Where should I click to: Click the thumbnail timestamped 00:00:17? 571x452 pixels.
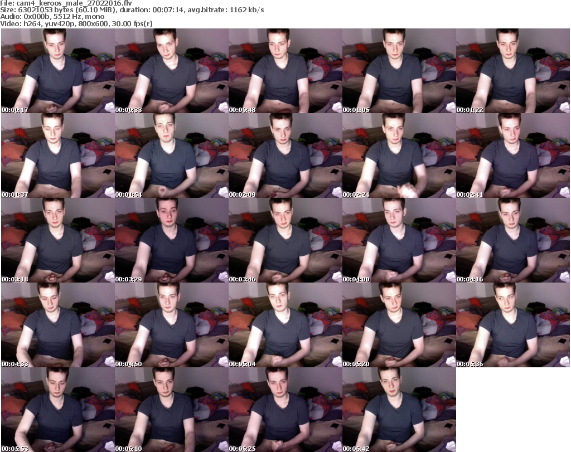click(x=57, y=71)
